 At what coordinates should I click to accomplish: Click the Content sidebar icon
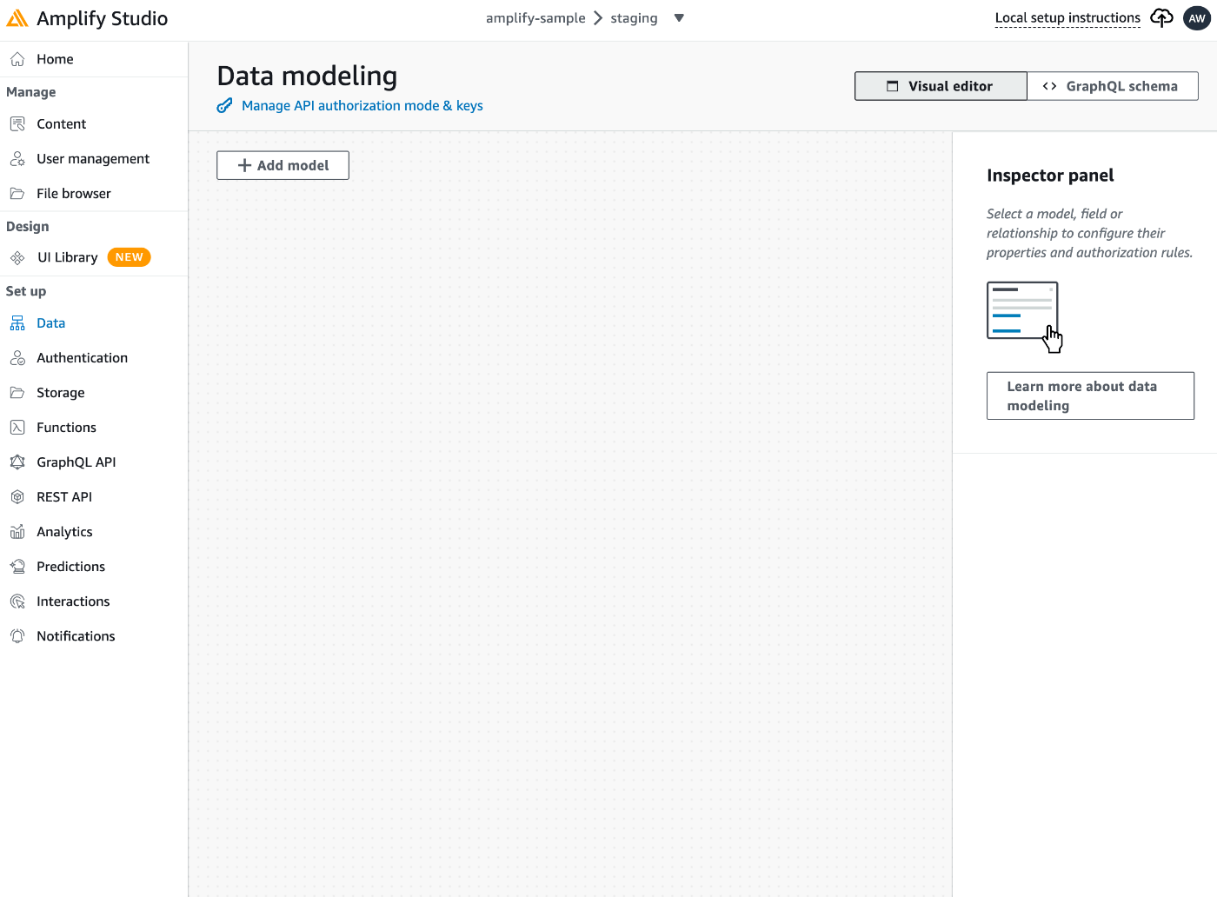pos(17,124)
